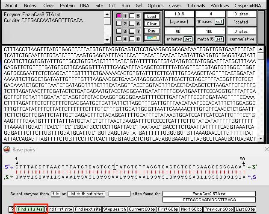Click the 0 sites cummulative readout
The width and height of the screenshot is (269, 214).
click(x=242, y=31)
